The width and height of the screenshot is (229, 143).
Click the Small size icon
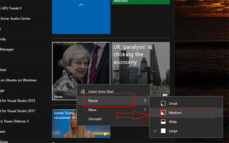click(x=163, y=103)
